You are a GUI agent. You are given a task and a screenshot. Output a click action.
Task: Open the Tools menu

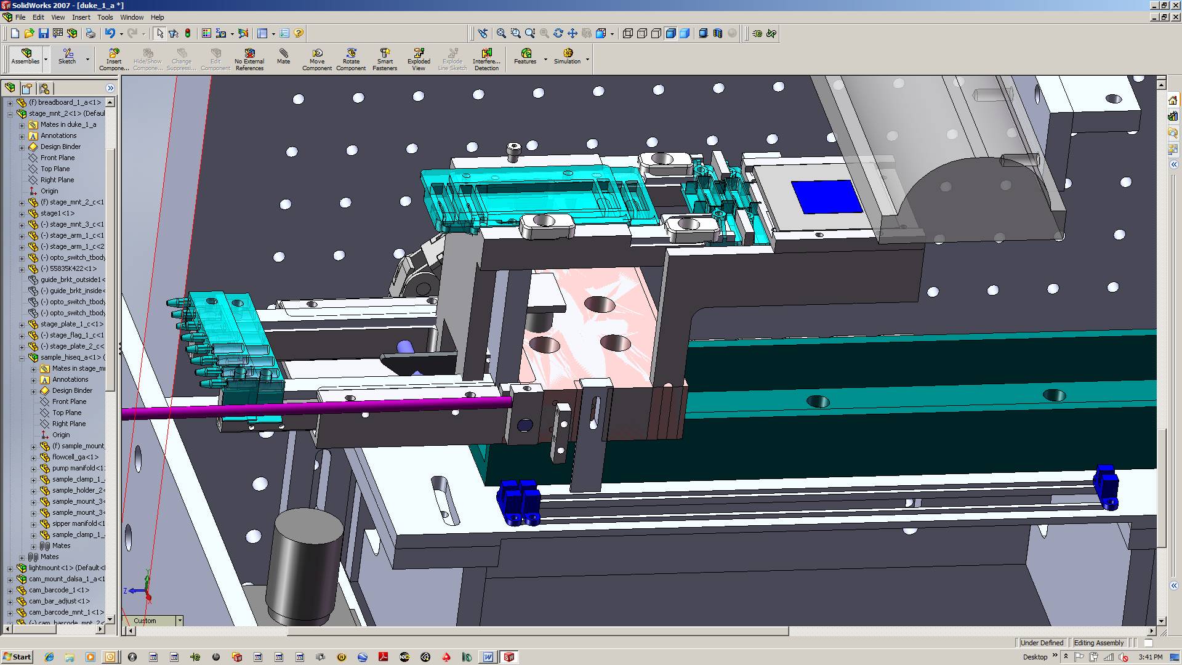click(105, 17)
